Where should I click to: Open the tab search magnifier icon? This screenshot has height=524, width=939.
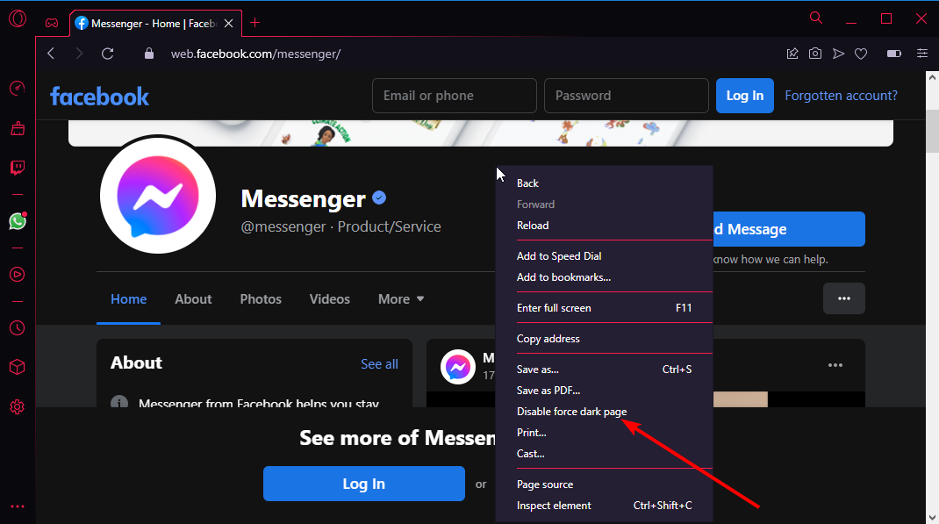point(815,18)
